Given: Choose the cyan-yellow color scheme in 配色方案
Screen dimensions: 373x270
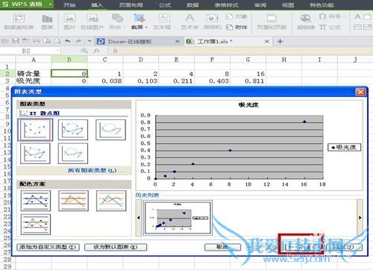Looking at the screenshot, I should tap(111, 201).
